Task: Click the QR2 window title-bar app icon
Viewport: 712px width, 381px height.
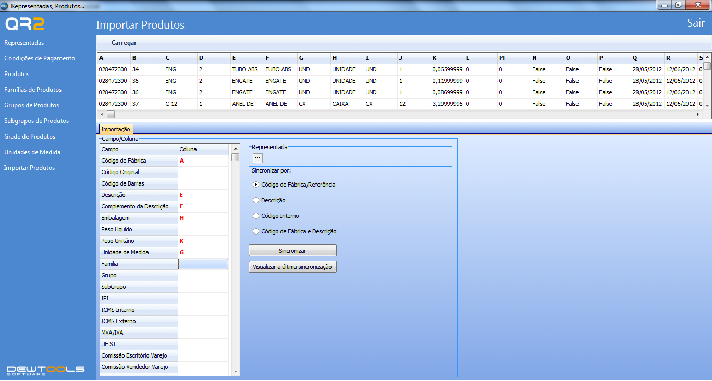Action: [5, 6]
